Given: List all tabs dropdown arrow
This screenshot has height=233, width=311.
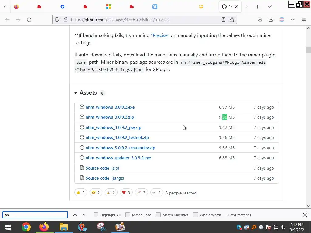Looking at the screenshot, I should pos(270,7).
